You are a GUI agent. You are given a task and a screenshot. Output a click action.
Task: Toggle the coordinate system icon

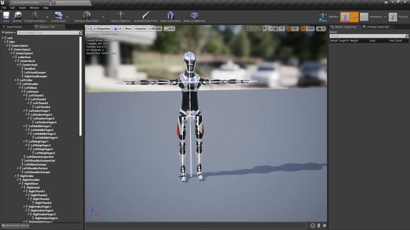[x=265, y=29]
